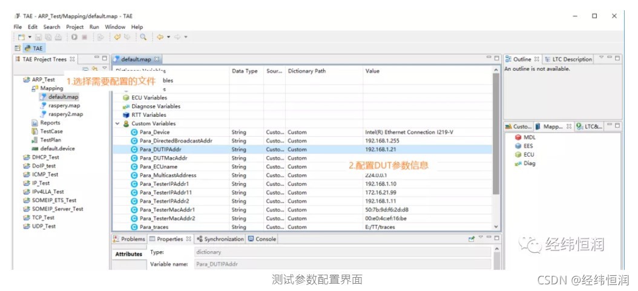
Task: Switch to the Console tab
Action: [x=263, y=239]
